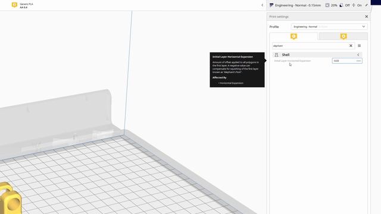
Task: Click the support icon next to Off
Action: click(x=341, y=5)
